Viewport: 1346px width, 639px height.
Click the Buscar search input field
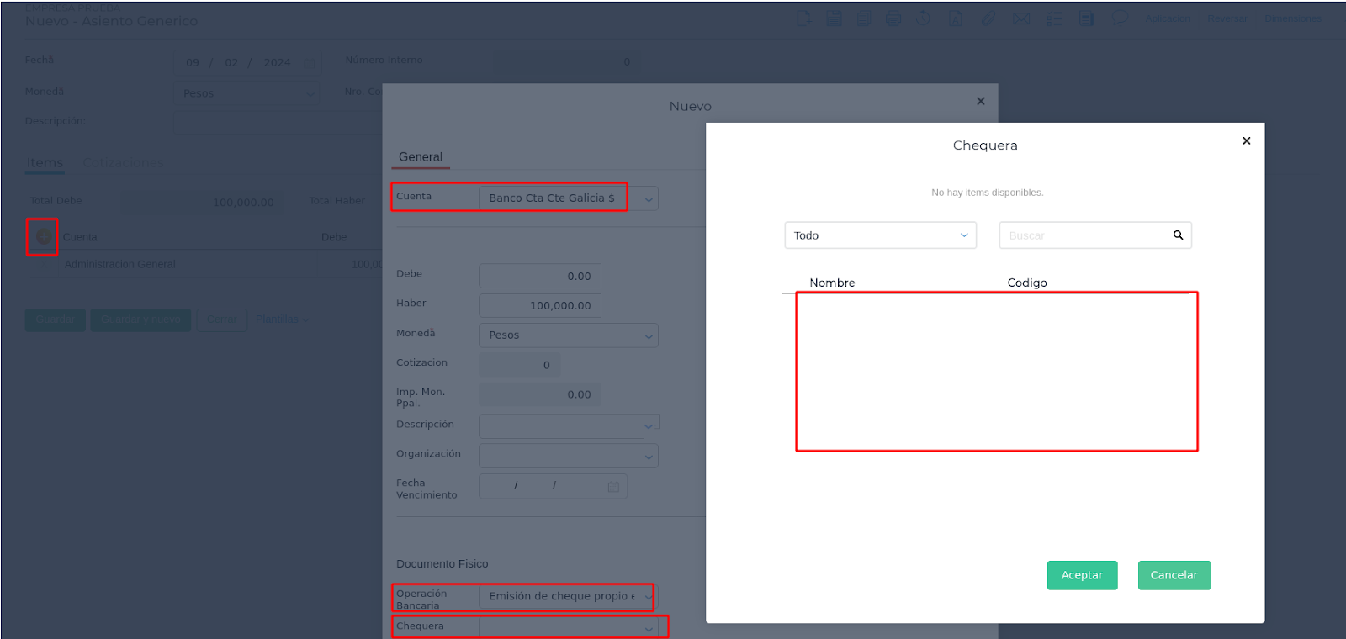click(1085, 235)
